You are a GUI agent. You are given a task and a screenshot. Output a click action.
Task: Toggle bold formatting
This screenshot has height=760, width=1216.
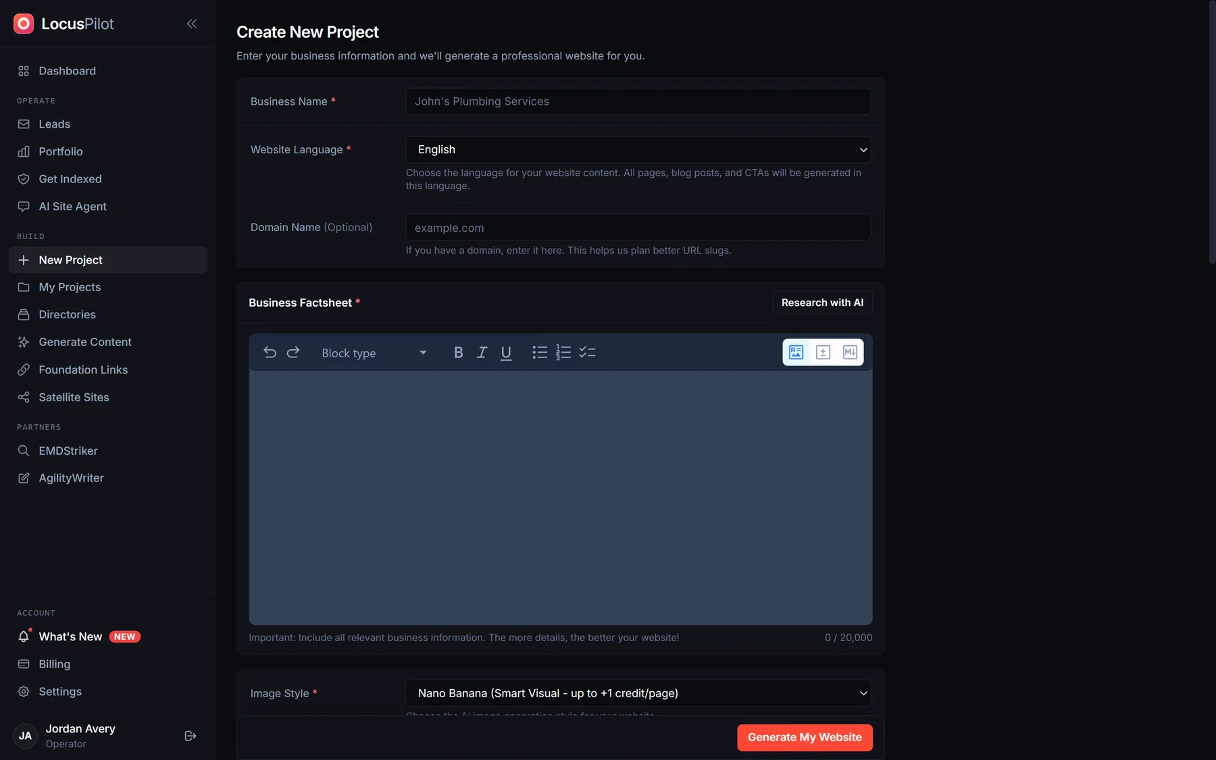pos(458,353)
